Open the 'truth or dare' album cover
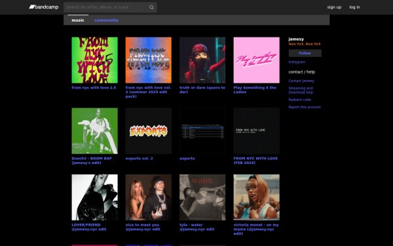Image resolution: width=393 pixels, height=246 pixels. click(202, 60)
